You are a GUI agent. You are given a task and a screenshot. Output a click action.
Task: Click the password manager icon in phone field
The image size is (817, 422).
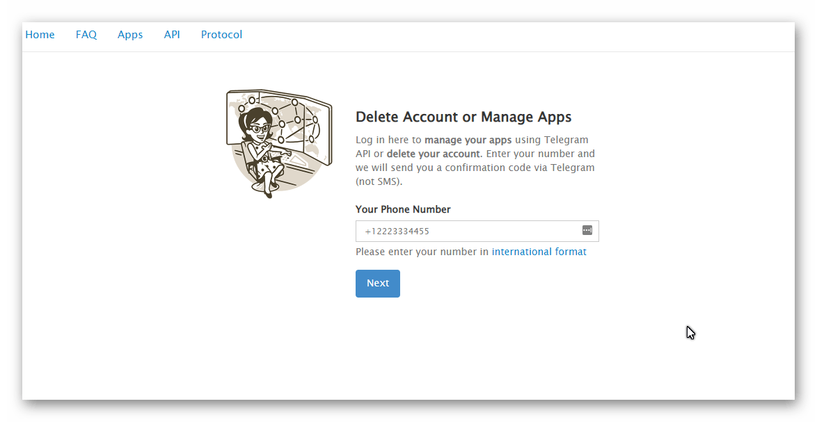pyautogui.click(x=587, y=230)
